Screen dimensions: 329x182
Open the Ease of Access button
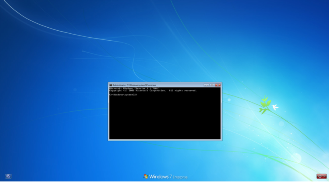(8, 176)
